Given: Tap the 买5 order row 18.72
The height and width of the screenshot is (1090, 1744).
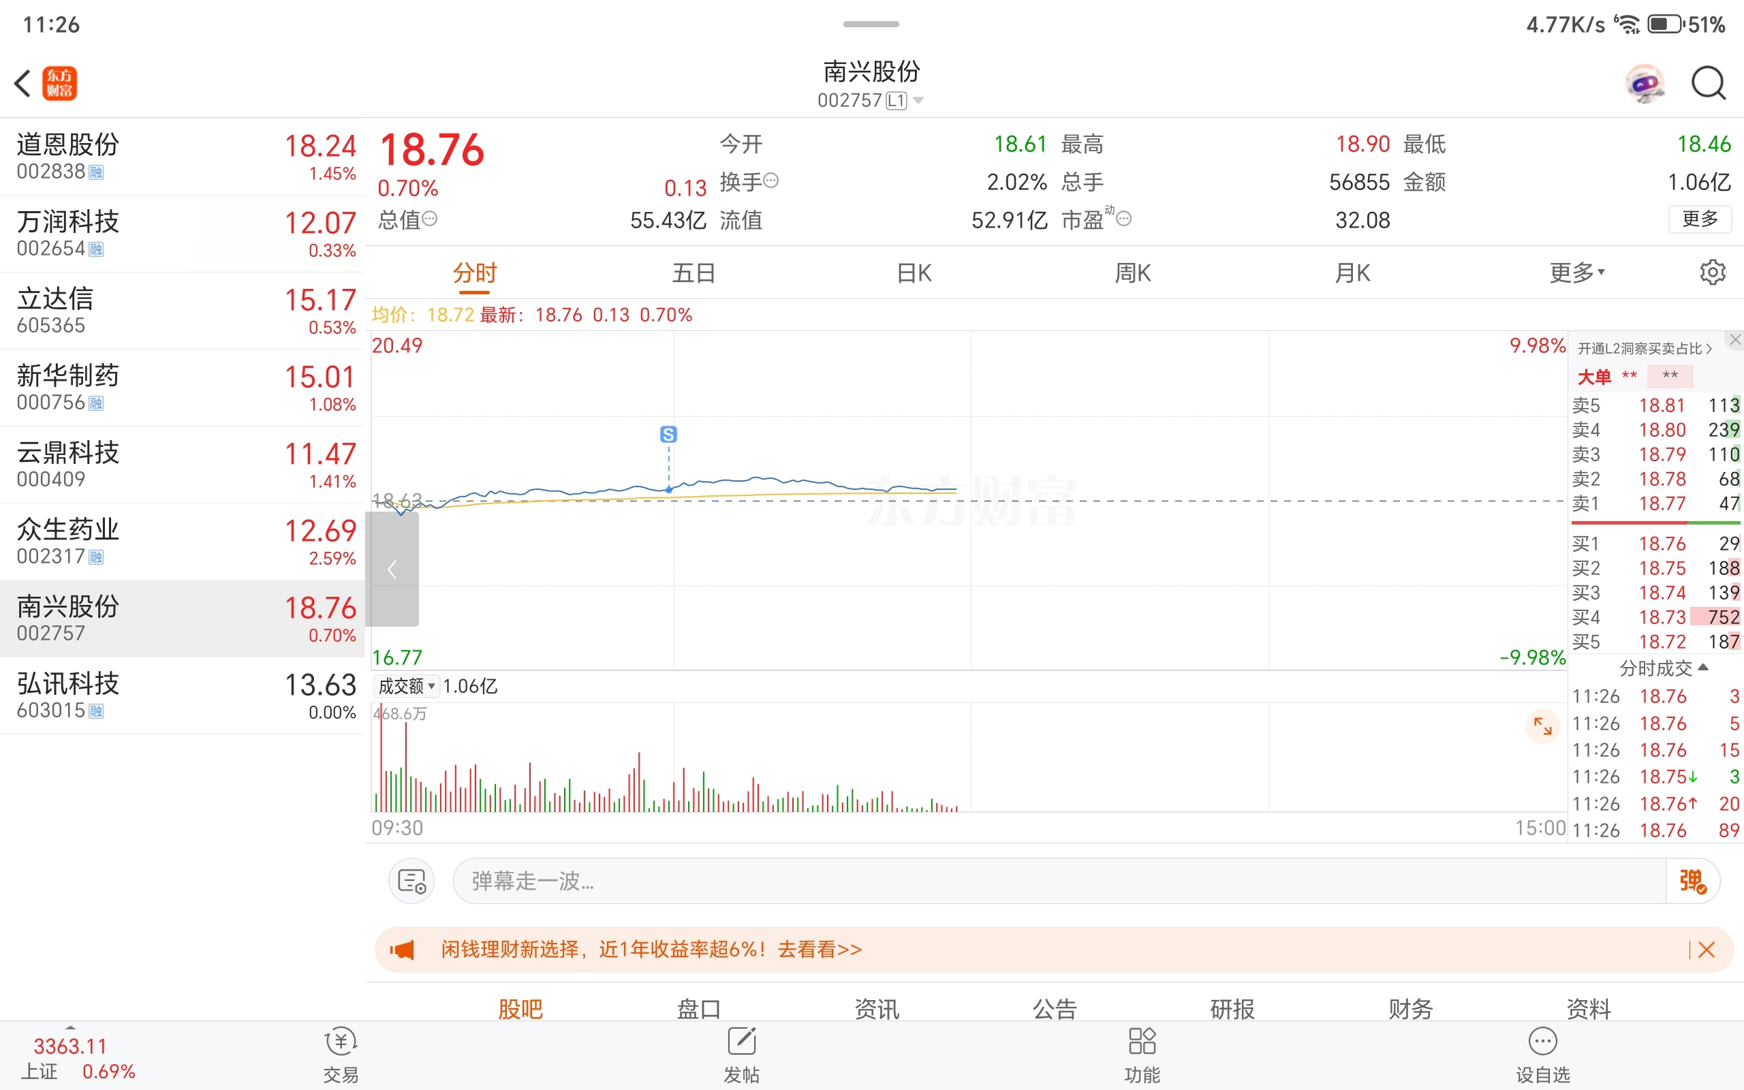Looking at the screenshot, I should [x=1655, y=642].
